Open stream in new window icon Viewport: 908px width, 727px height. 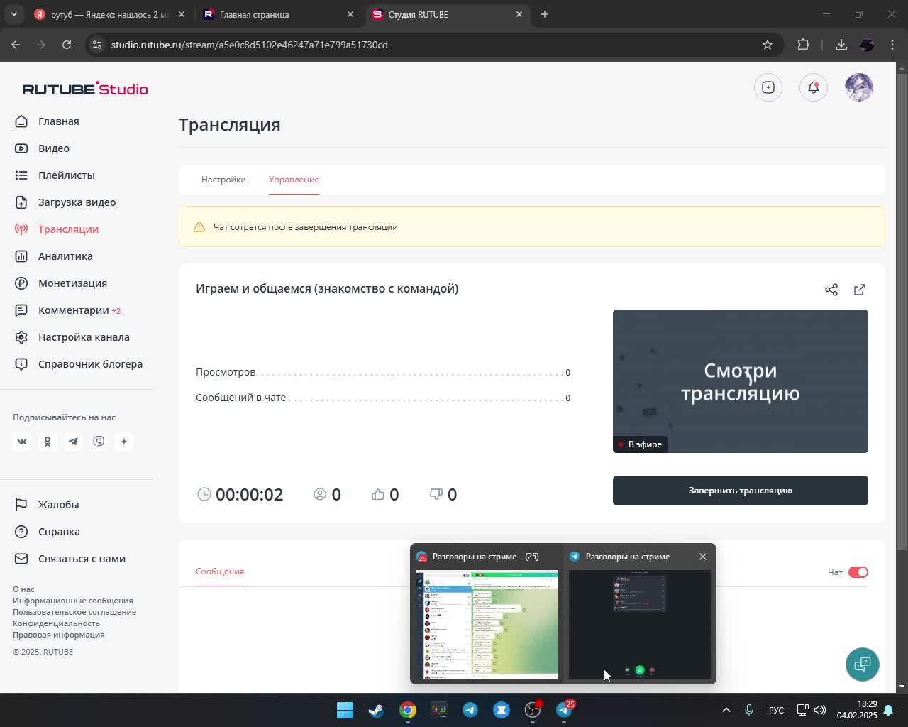(x=860, y=290)
